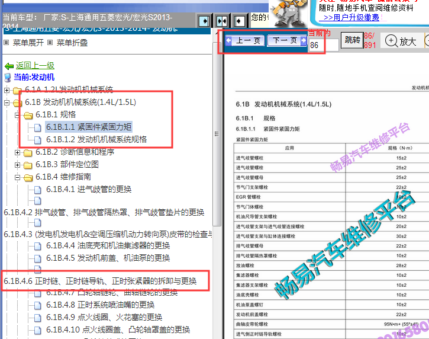Click the 进气歧管螺柱 table row
The width and height of the screenshot is (429, 339).
331,158
